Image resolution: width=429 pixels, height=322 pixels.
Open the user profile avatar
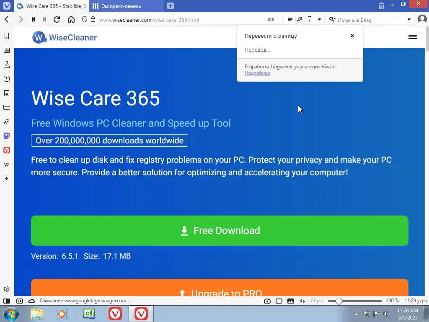pos(422,19)
